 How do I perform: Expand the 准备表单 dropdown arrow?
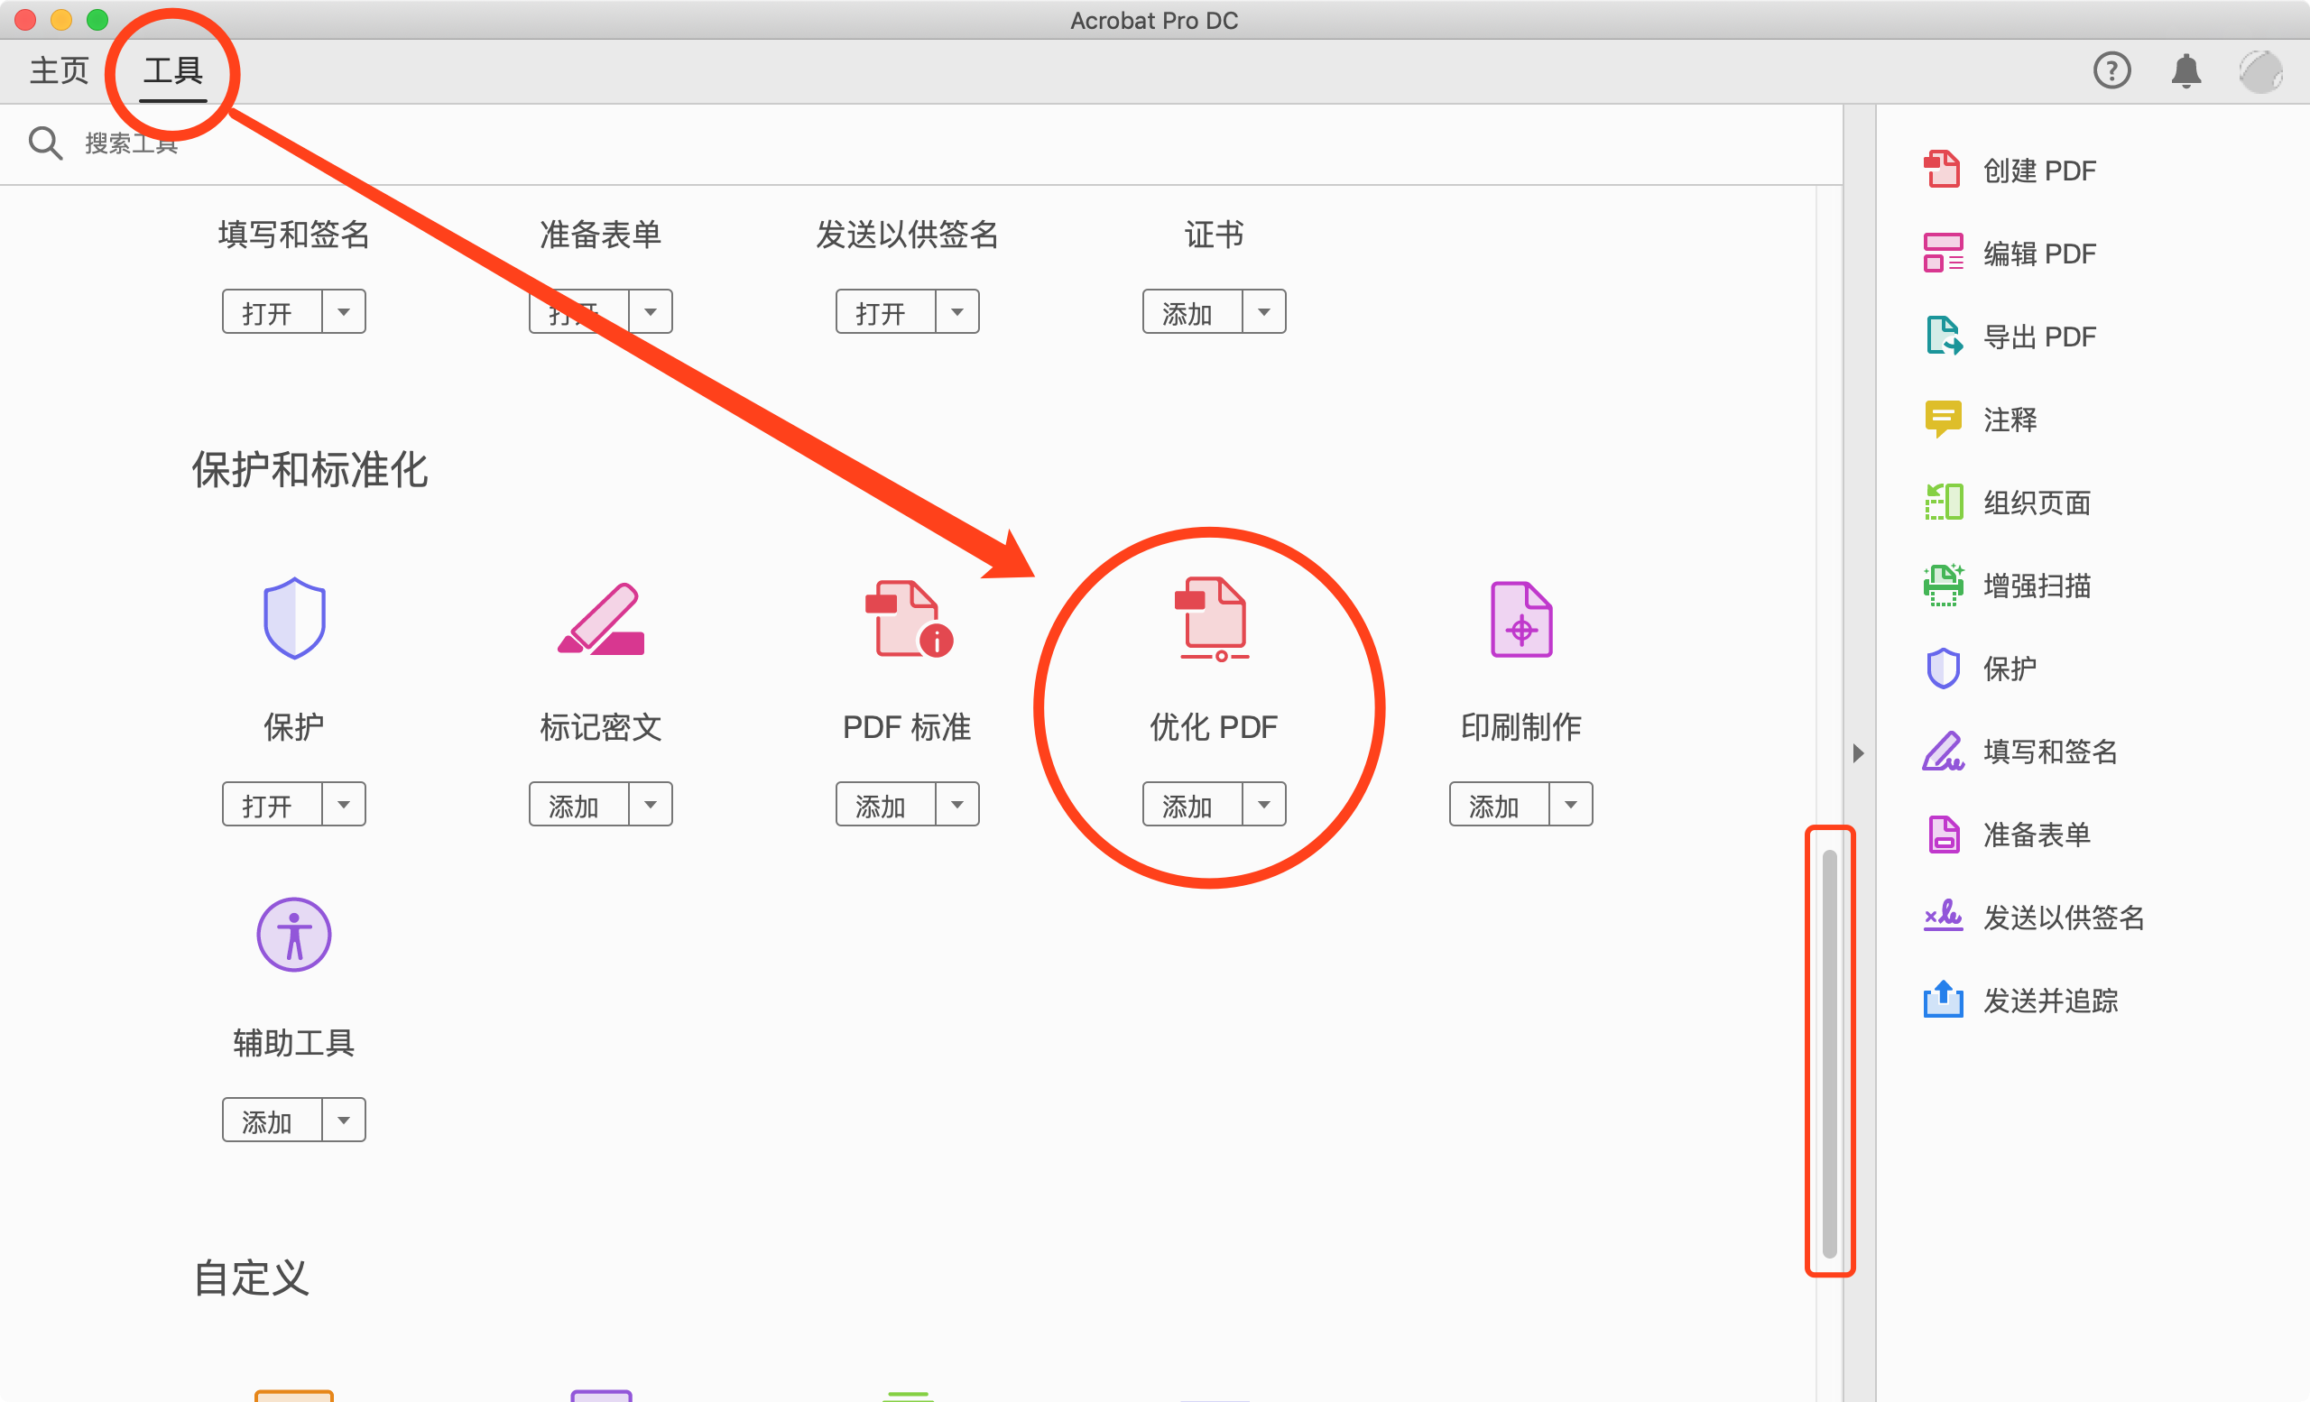click(651, 312)
